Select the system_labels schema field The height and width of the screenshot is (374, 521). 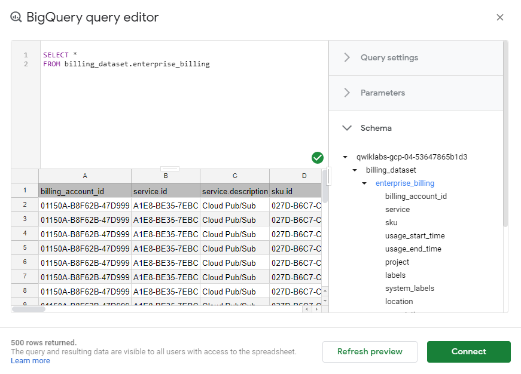pos(409,289)
